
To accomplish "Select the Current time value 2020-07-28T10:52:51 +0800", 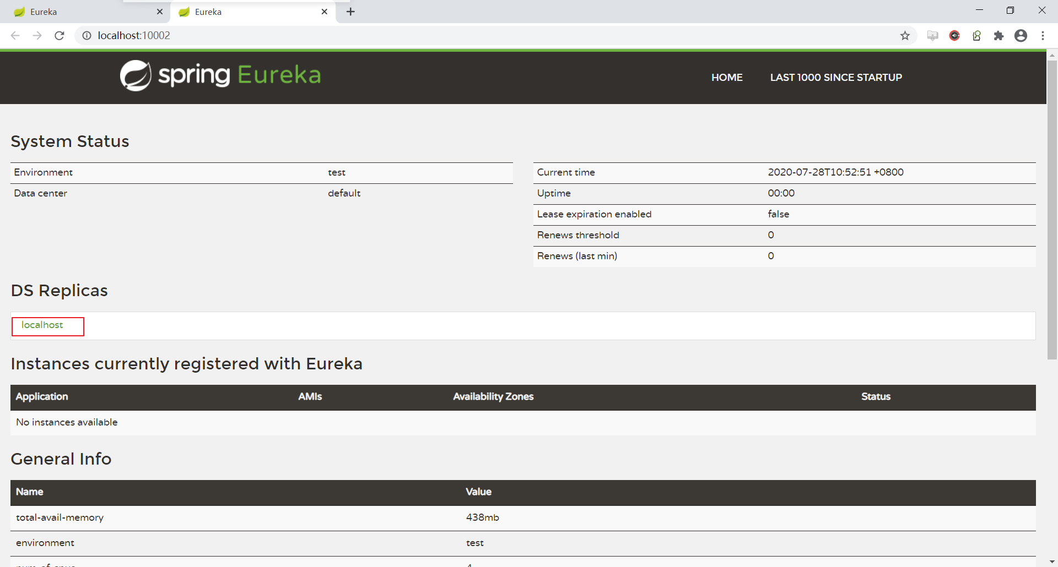I will coord(835,172).
